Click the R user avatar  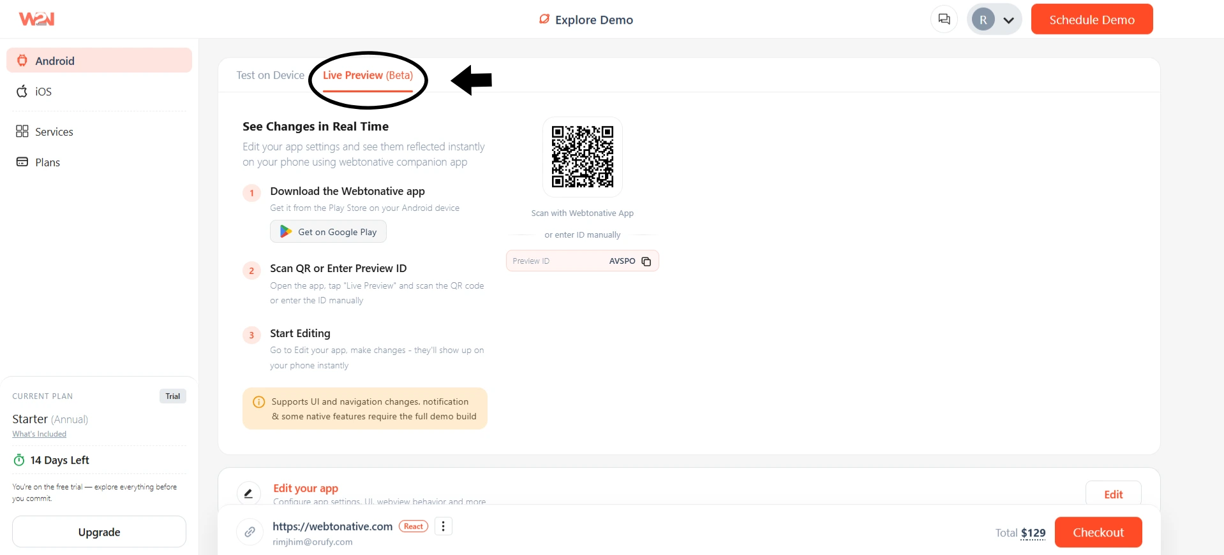point(983,20)
